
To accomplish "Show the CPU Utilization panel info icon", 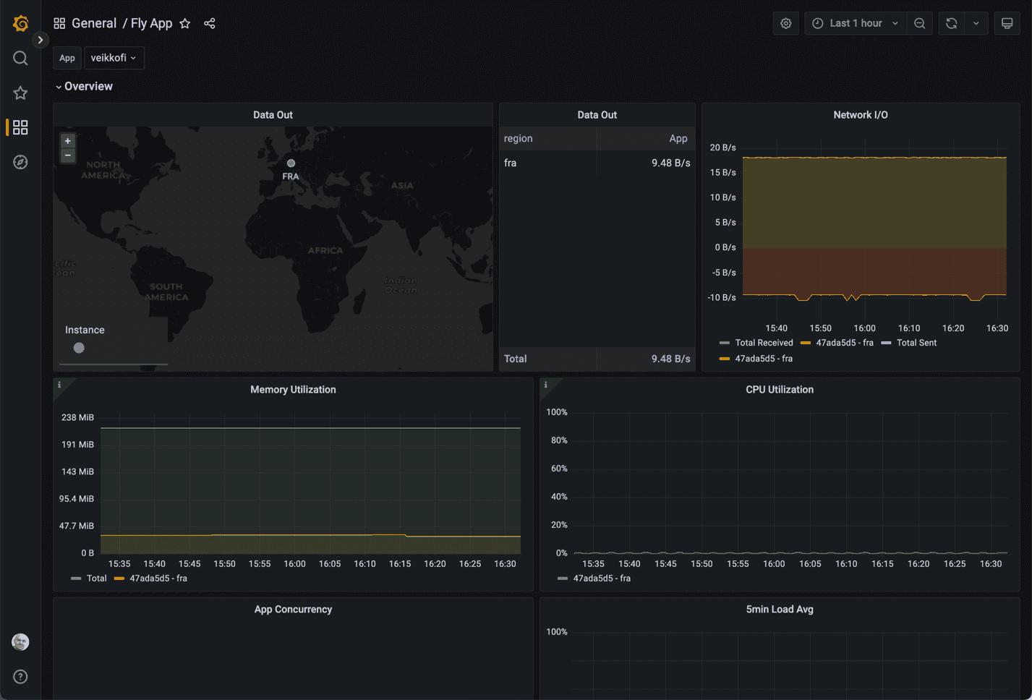I will click(x=546, y=385).
